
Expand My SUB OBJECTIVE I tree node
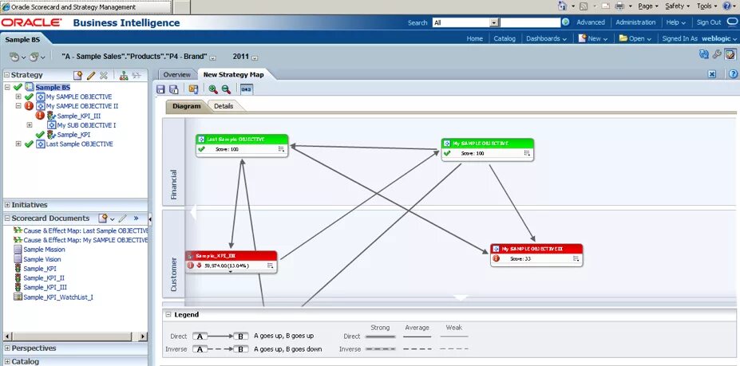30,125
